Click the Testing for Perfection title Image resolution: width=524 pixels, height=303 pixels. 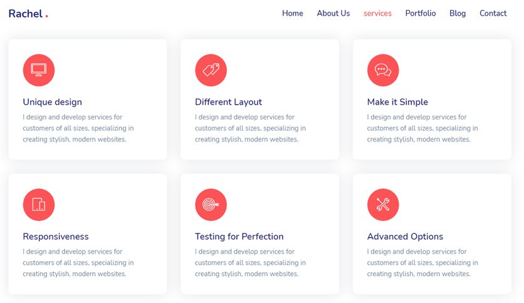click(239, 237)
